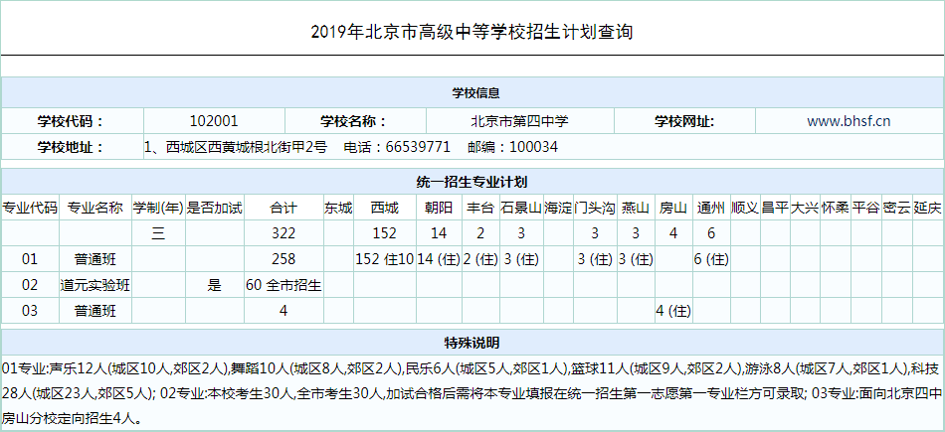Click the 房山 column header
This screenshot has width=945, height=432.
point(673,208)
